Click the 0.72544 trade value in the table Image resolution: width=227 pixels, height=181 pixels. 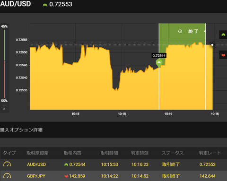tap(77, 164)
